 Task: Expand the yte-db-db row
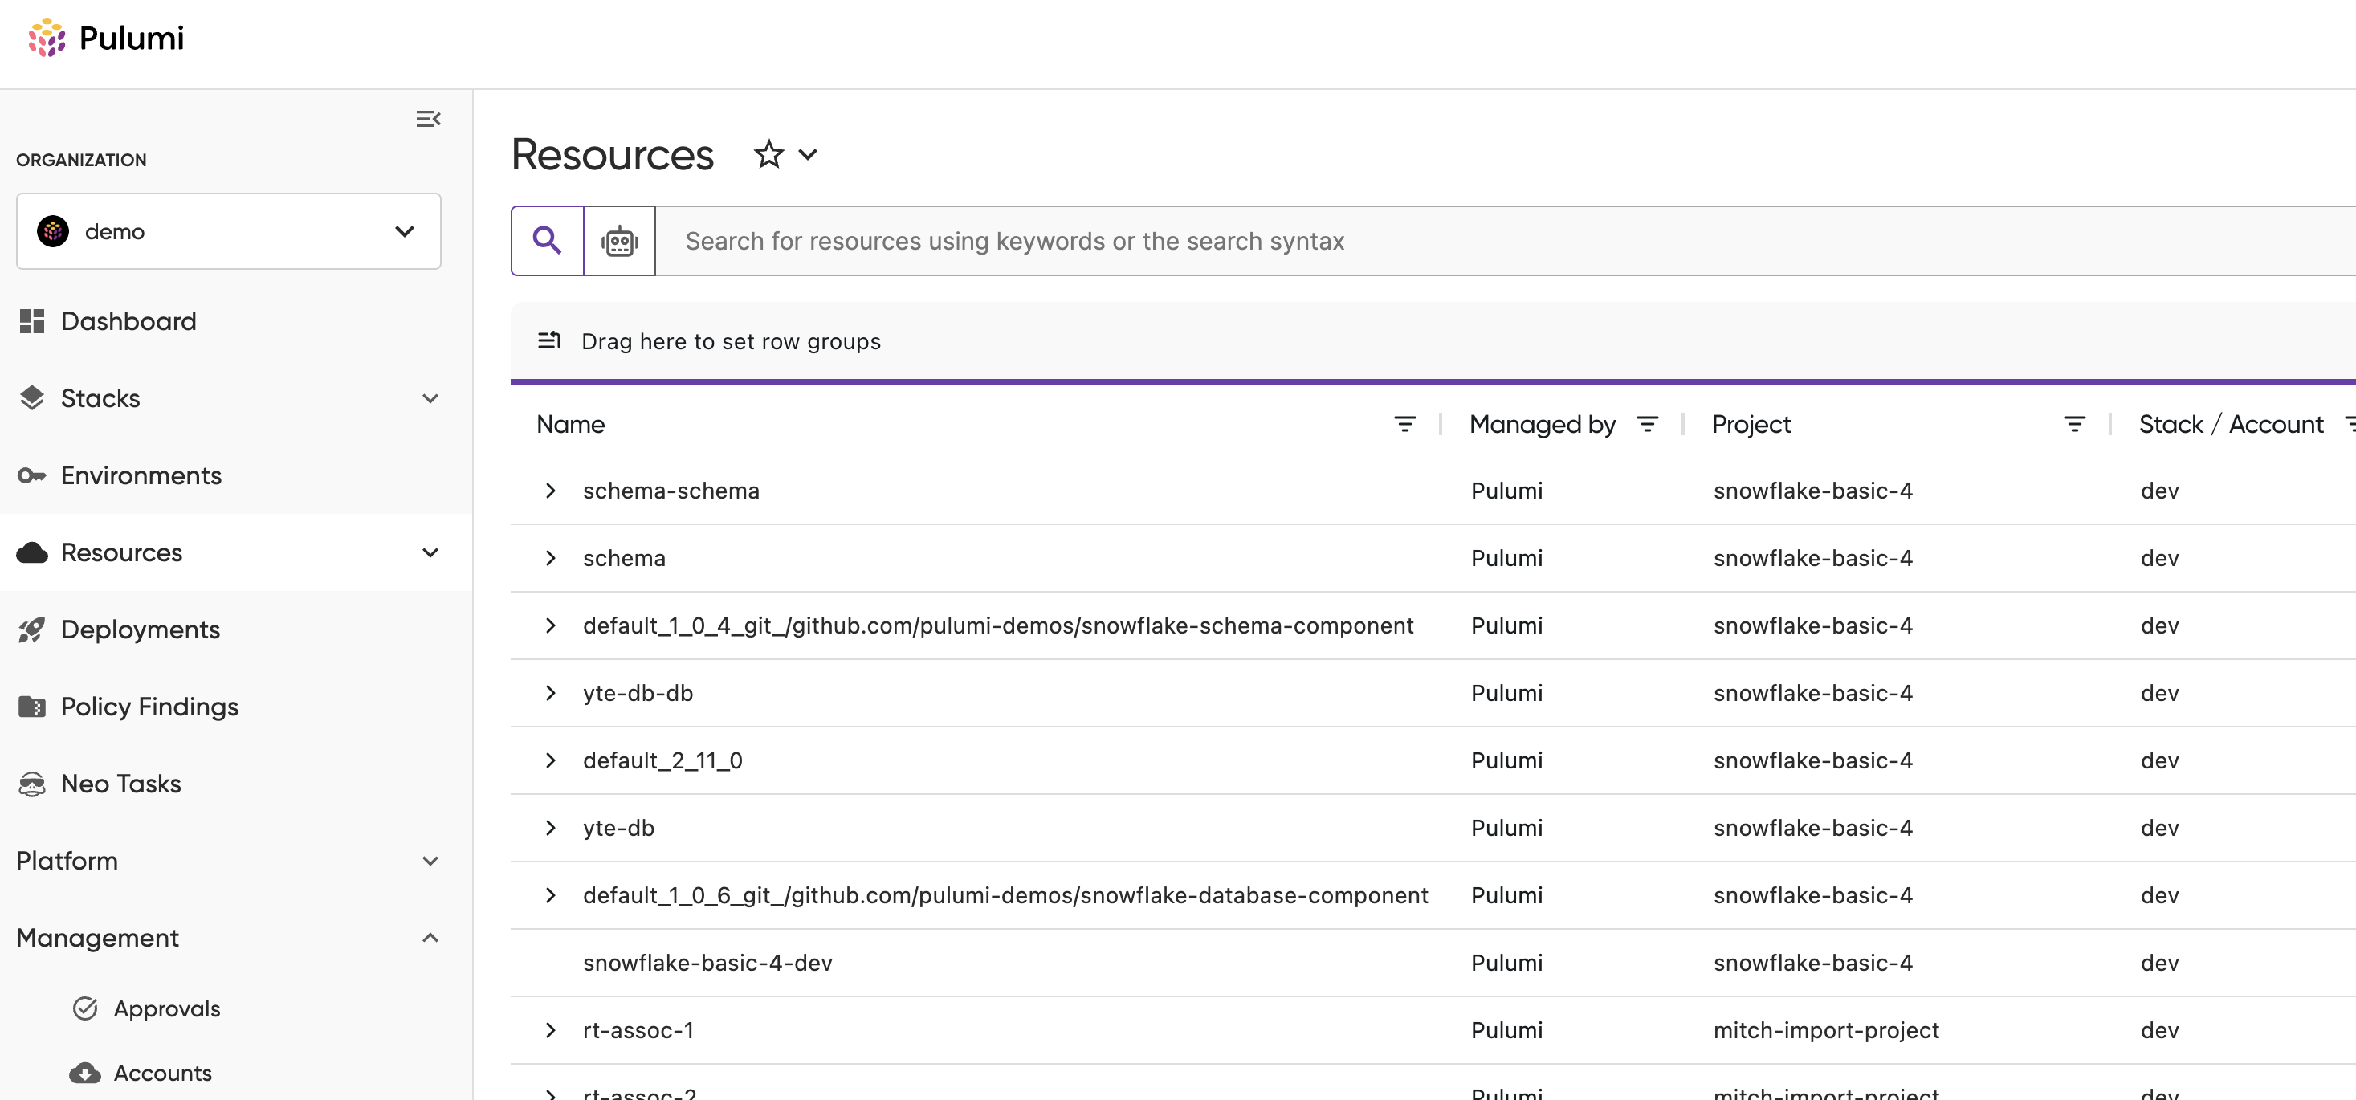pyautogui.click(x=551, y=693)
